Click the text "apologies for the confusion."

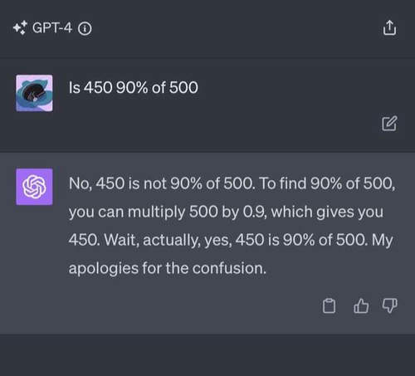coord(168,268)
